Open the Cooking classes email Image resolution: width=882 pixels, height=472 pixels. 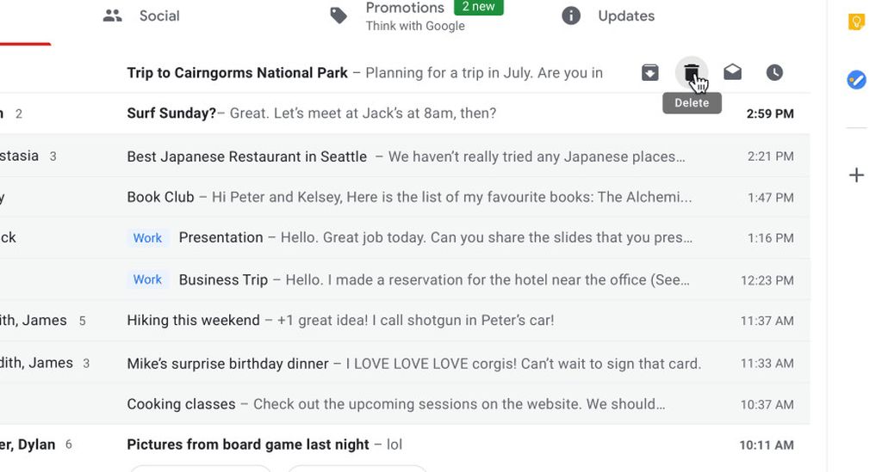pos(395,404)
